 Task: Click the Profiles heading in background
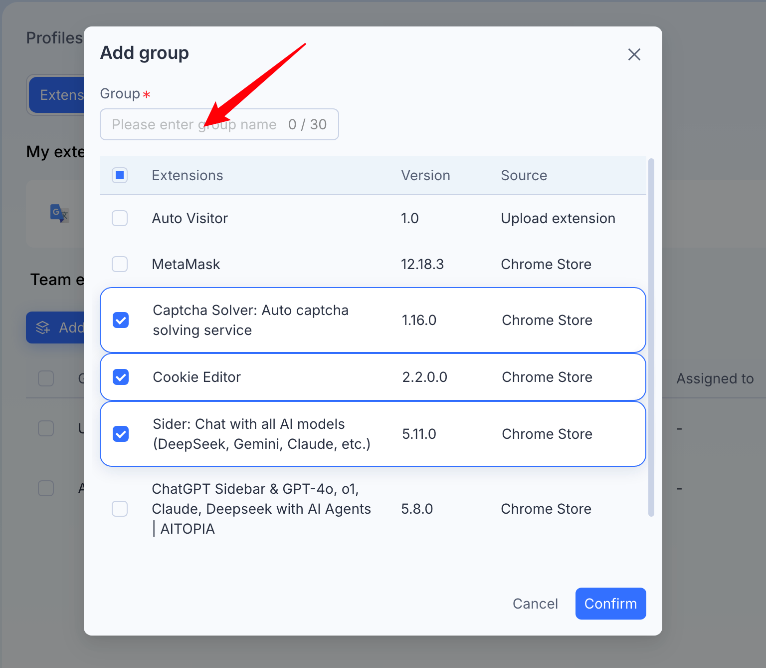coord(54,38)
